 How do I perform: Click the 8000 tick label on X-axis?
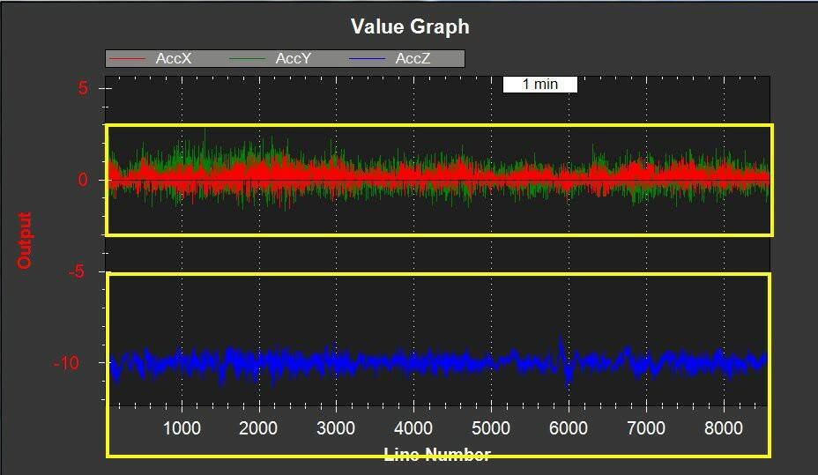[723, 429]
